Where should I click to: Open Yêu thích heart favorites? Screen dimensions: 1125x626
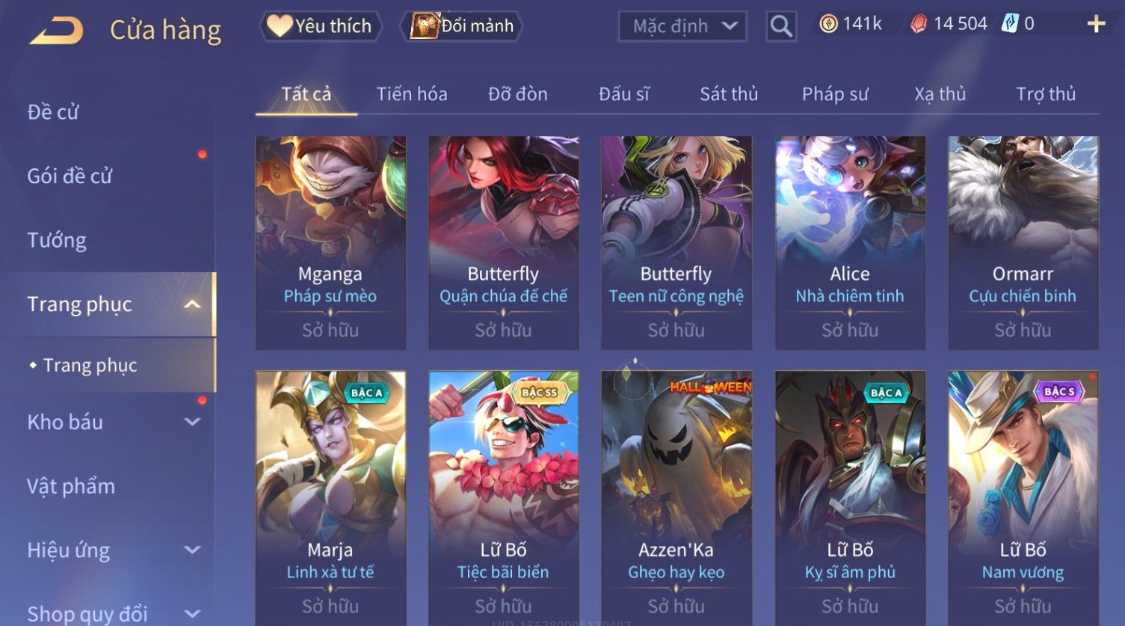pos(320,26)
